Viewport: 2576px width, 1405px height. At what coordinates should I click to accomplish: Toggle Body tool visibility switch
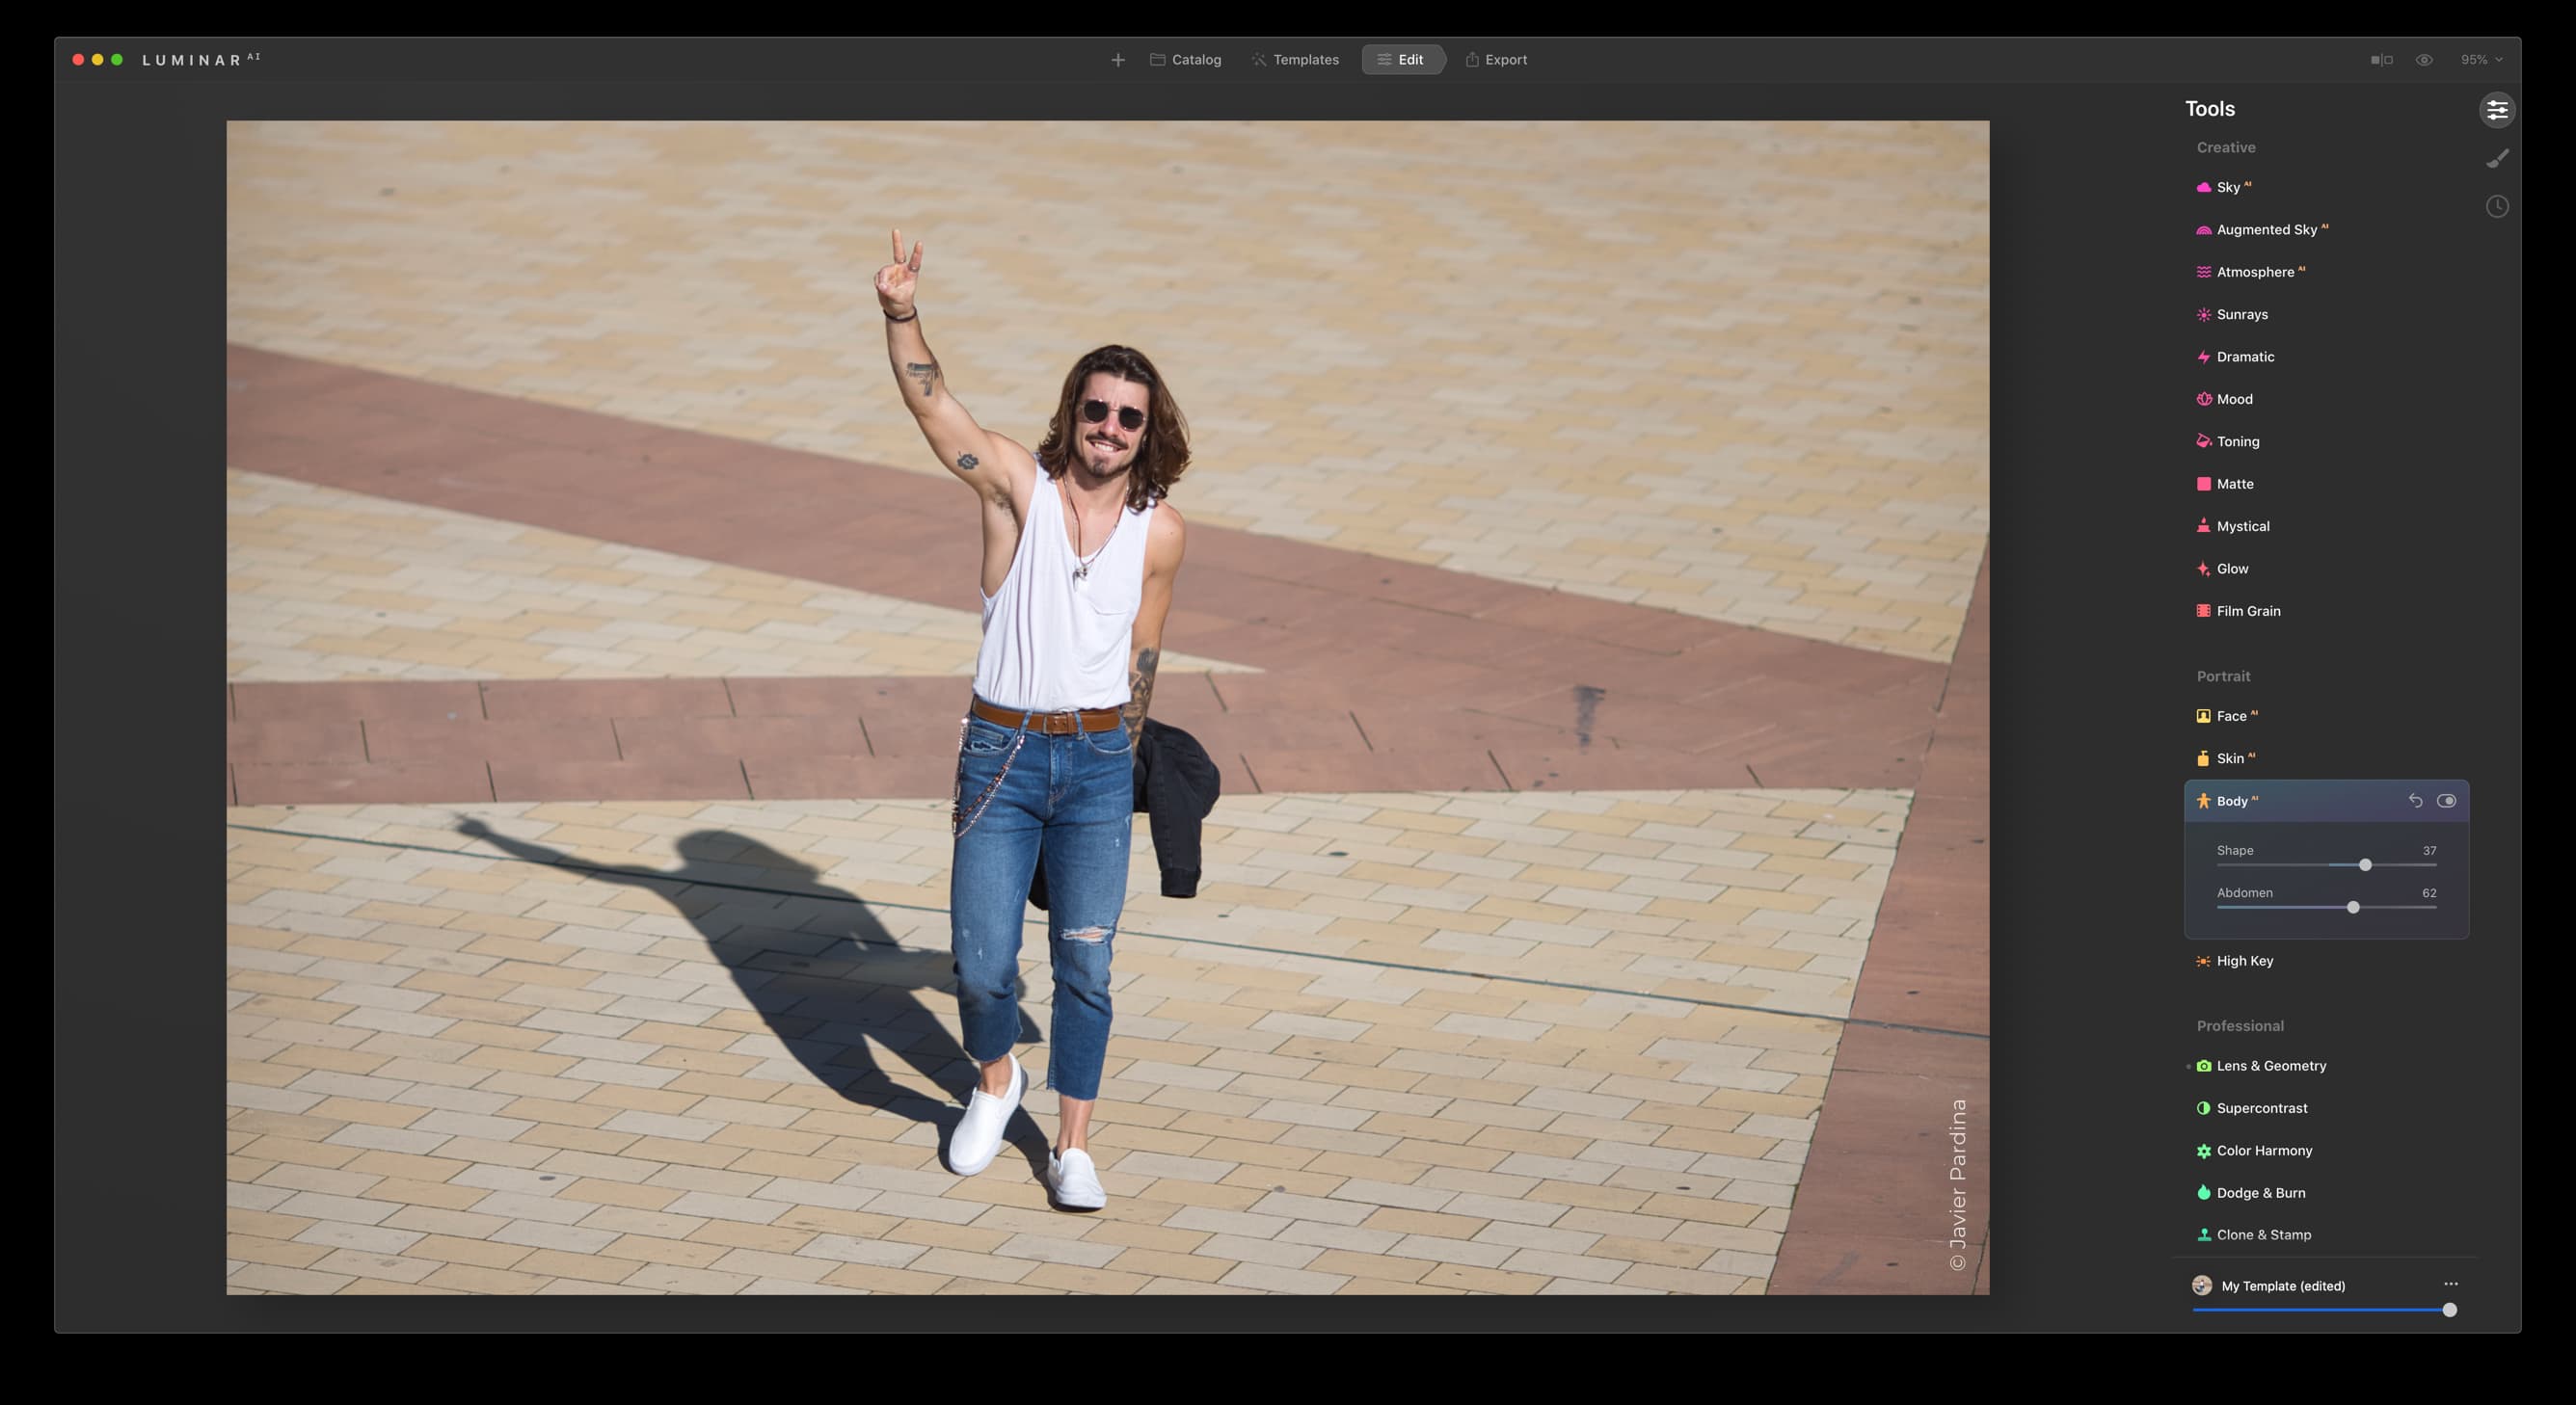click(x=2446, y=801)
